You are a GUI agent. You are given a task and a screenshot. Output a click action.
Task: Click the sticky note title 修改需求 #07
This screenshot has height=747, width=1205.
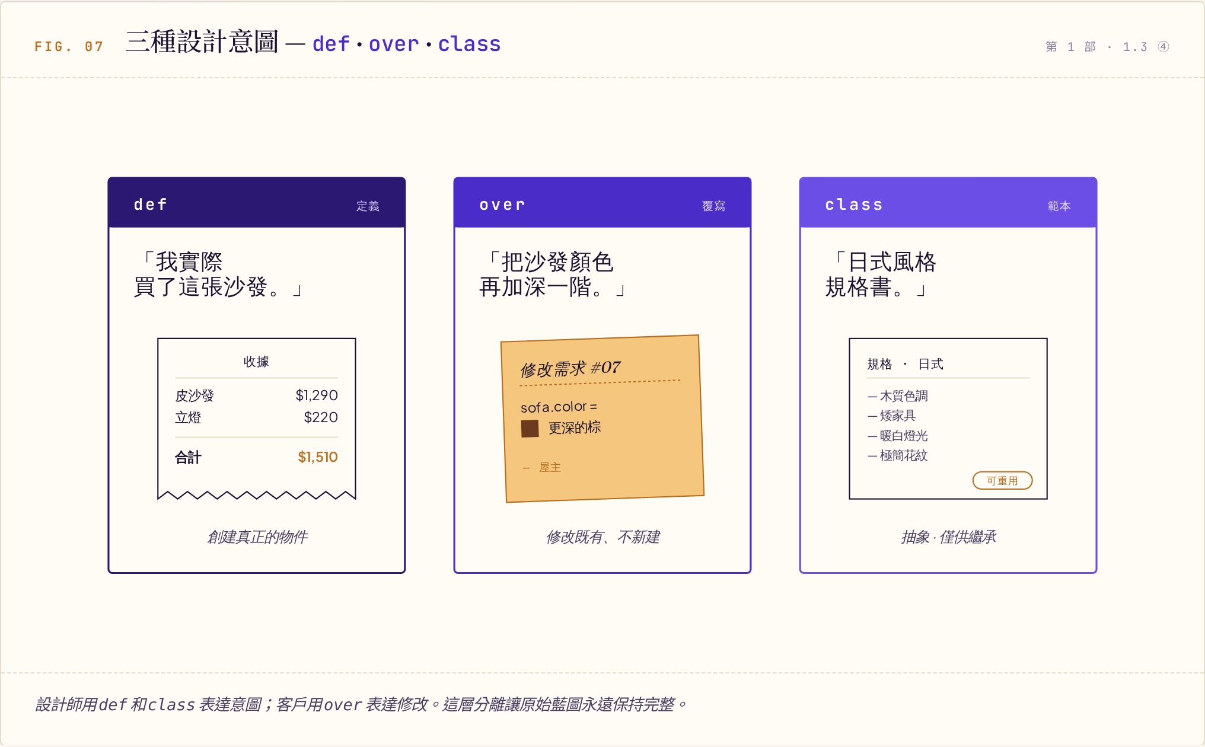570,368
